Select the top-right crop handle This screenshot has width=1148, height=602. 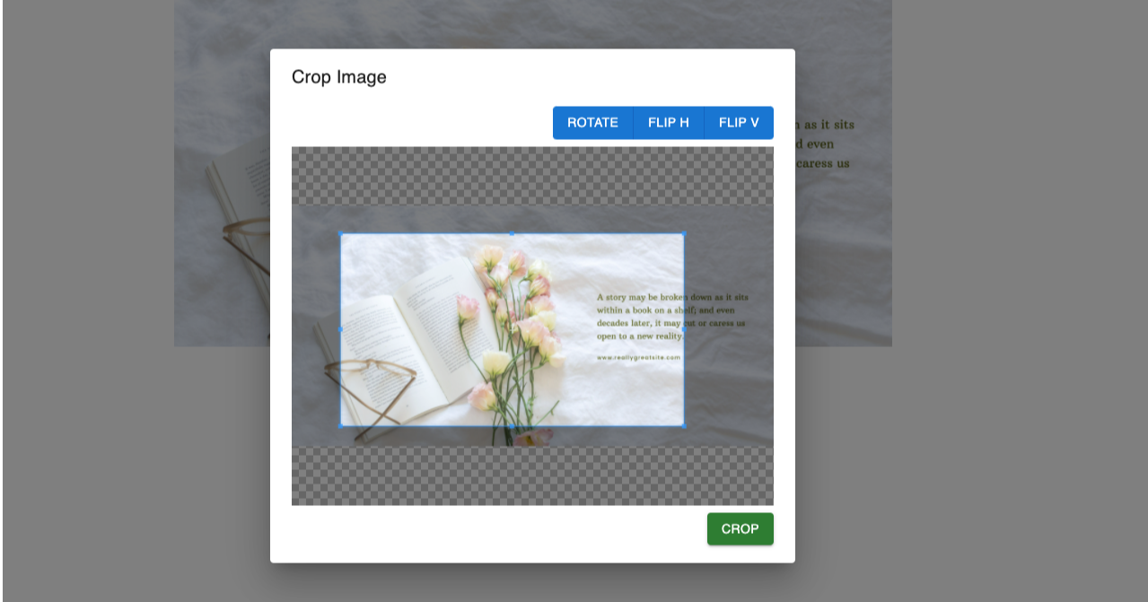click(x=685, y=234)
